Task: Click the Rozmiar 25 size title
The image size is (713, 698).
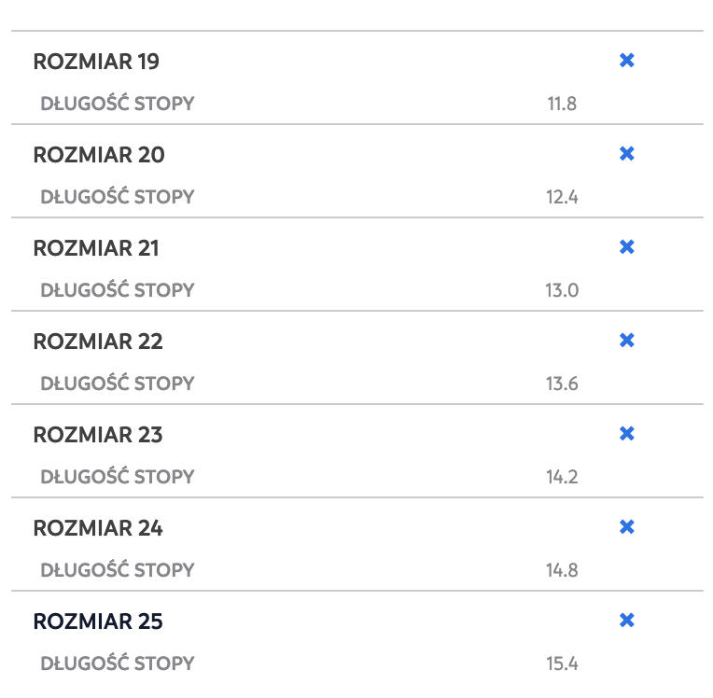Action: pos(98,621)
